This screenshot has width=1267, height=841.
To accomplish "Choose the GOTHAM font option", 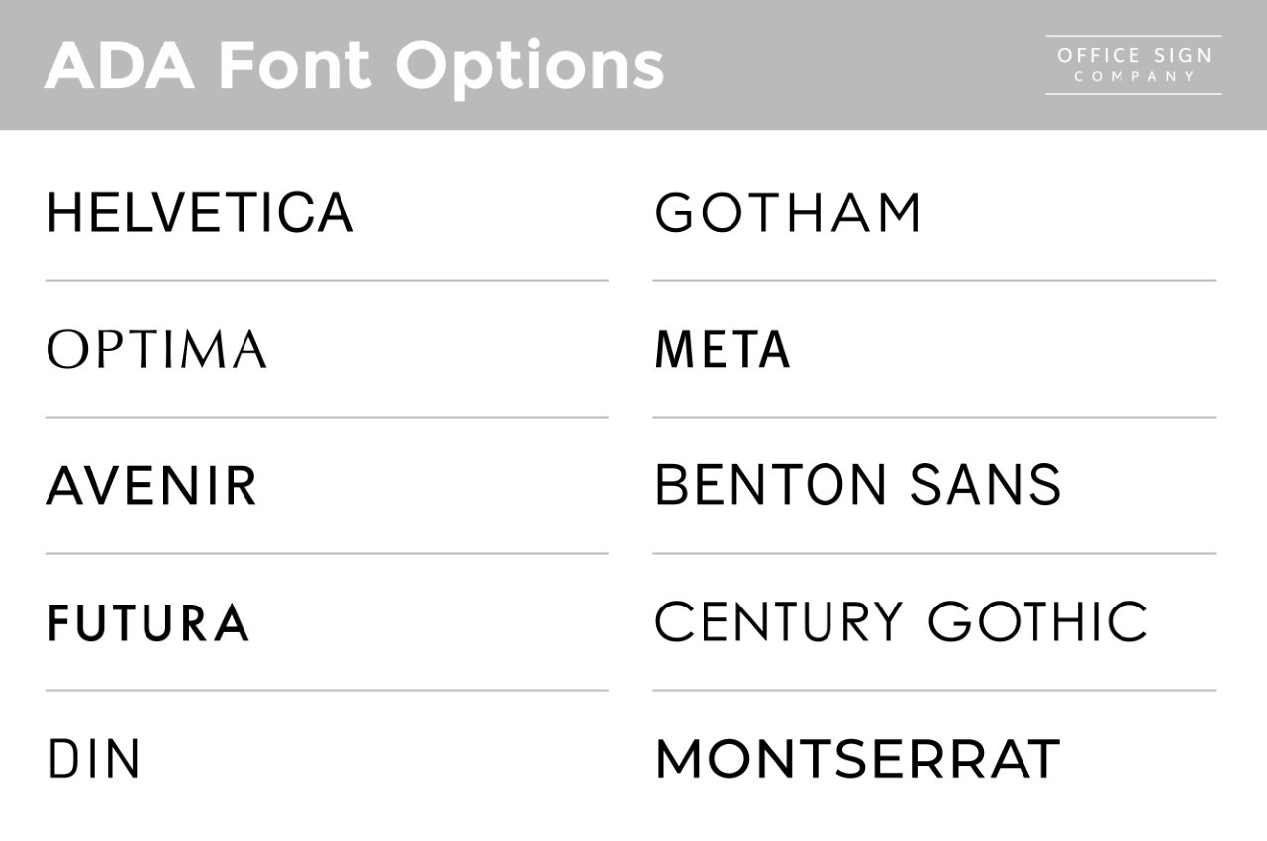I will coord(788,213).
